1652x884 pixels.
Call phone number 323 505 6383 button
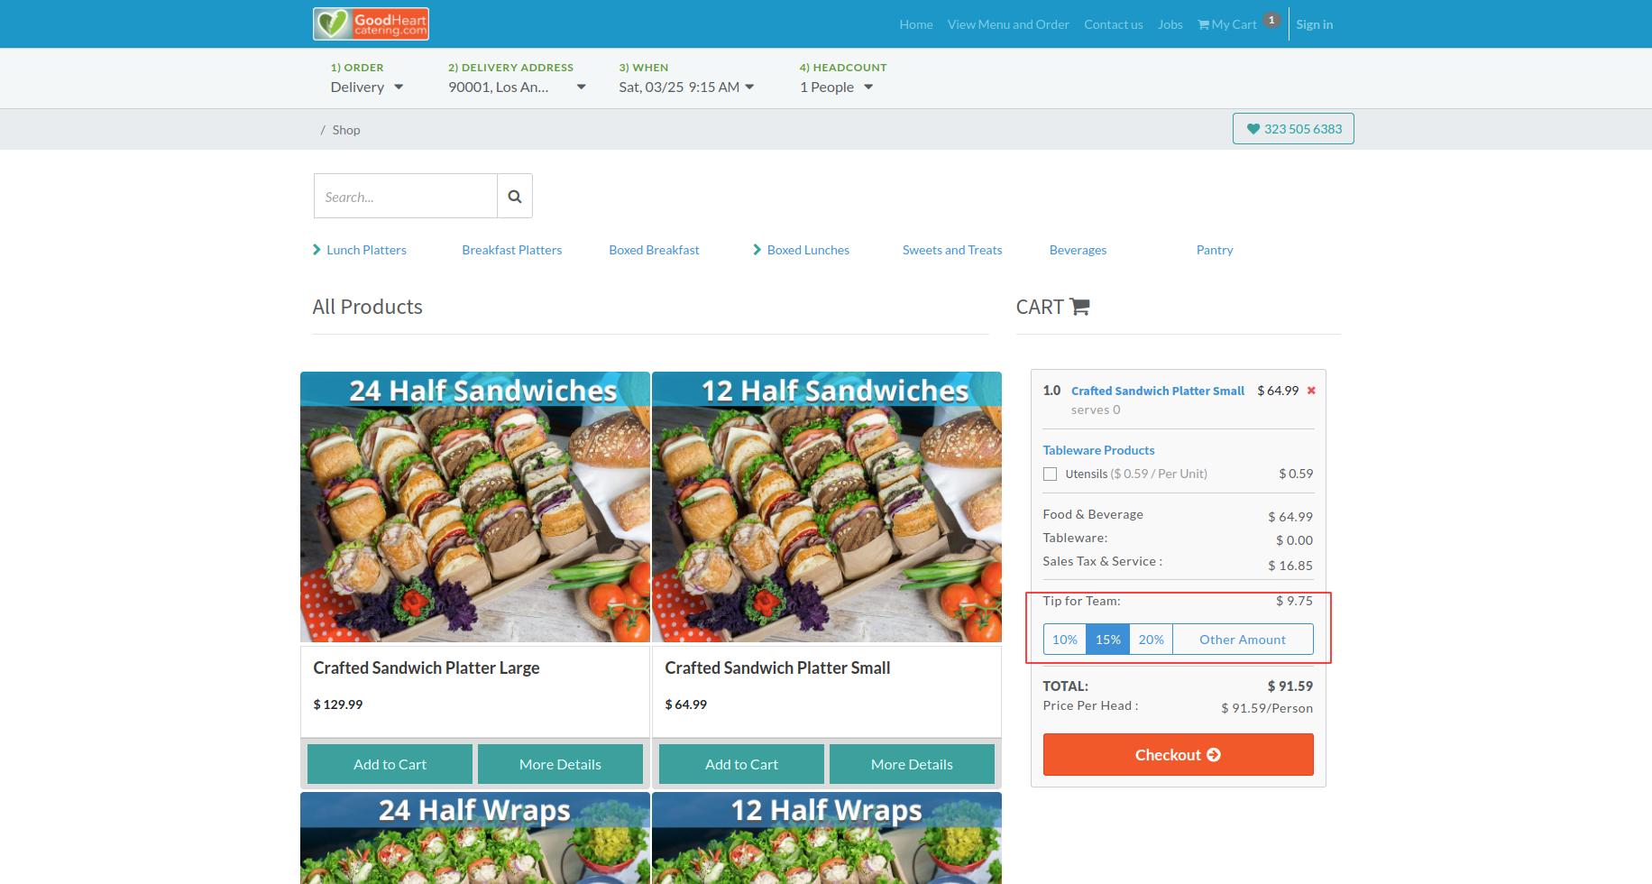click(1293, 129)
